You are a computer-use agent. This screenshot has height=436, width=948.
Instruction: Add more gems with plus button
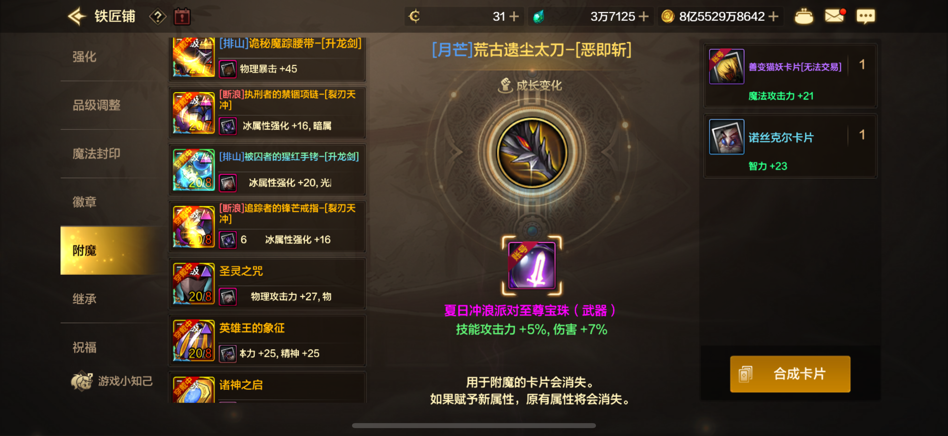pos(643,17)
